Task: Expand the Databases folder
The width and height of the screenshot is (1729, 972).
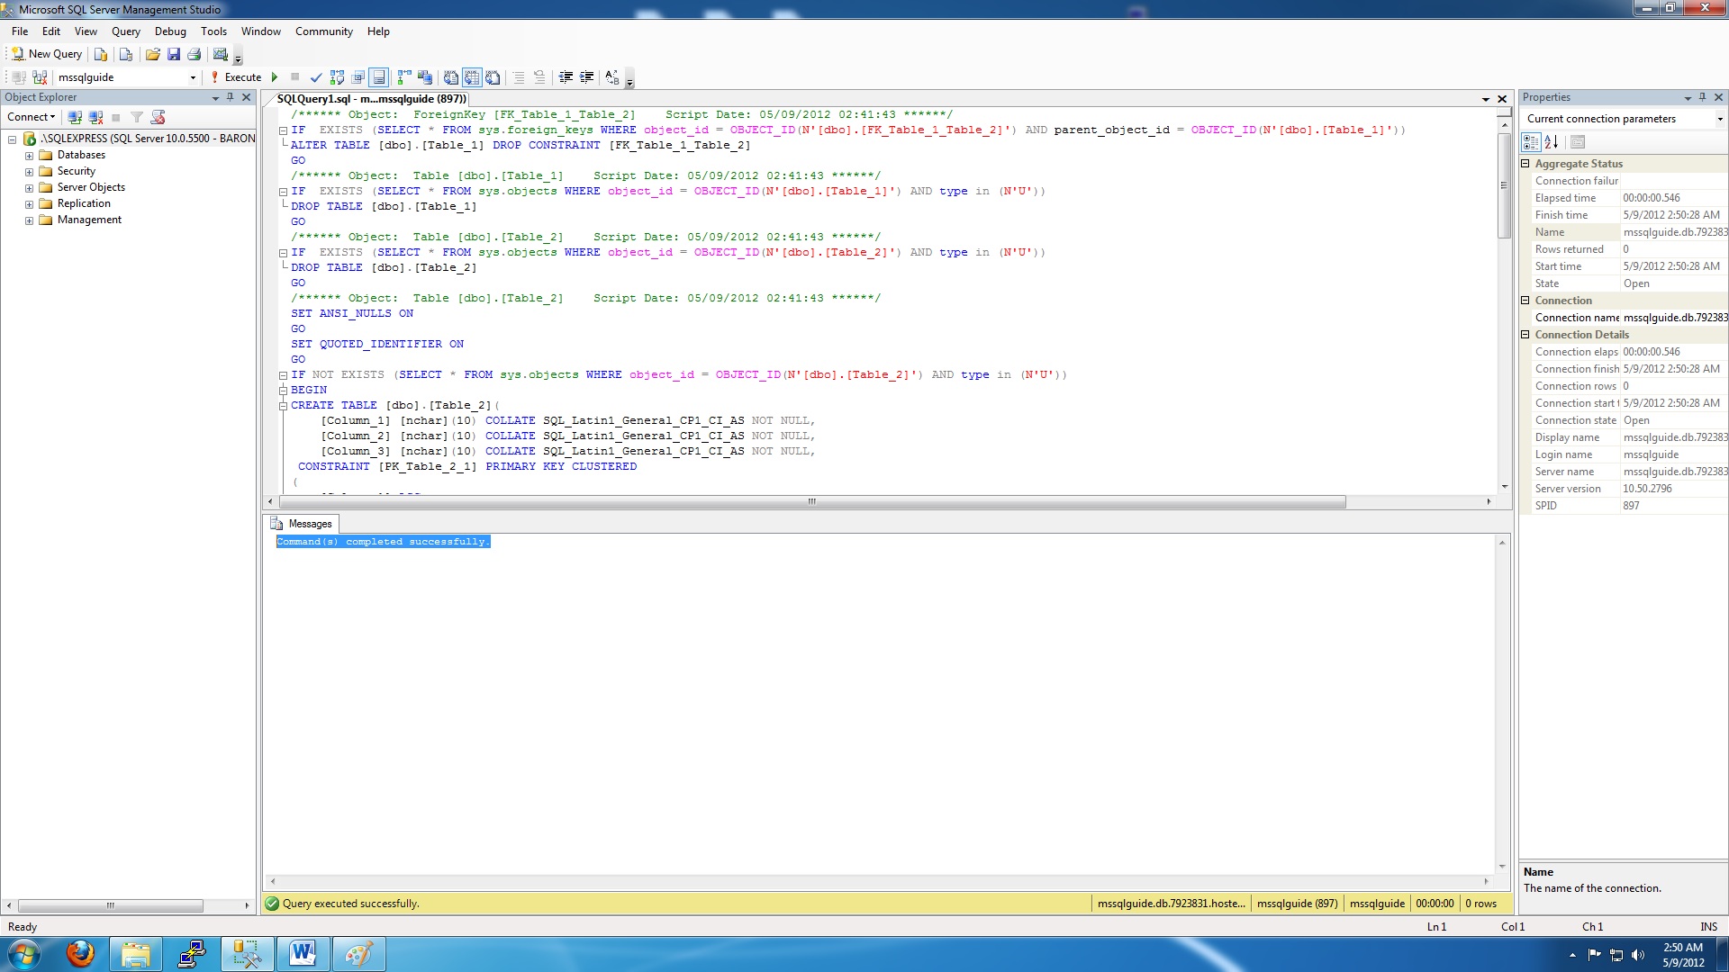Action: coord(29,156)
